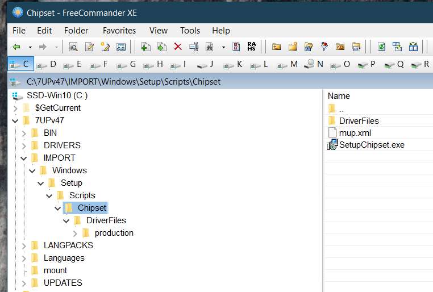This screenshot has height=292, width=433.
Task: Expand the production tree folder
Action: 75,233
